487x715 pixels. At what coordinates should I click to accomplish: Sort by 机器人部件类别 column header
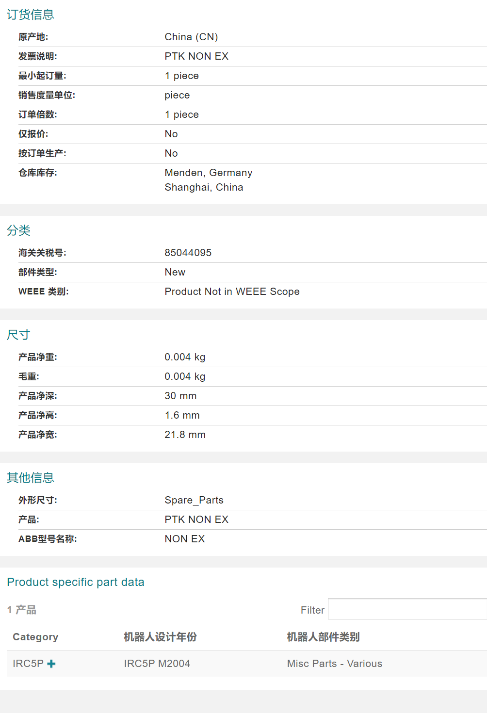(323, 637)
